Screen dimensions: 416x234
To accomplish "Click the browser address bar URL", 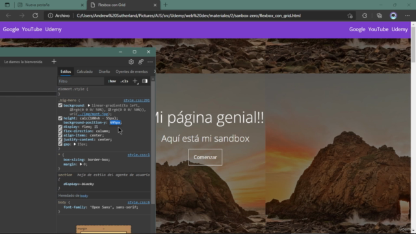I will click(188, 16).
